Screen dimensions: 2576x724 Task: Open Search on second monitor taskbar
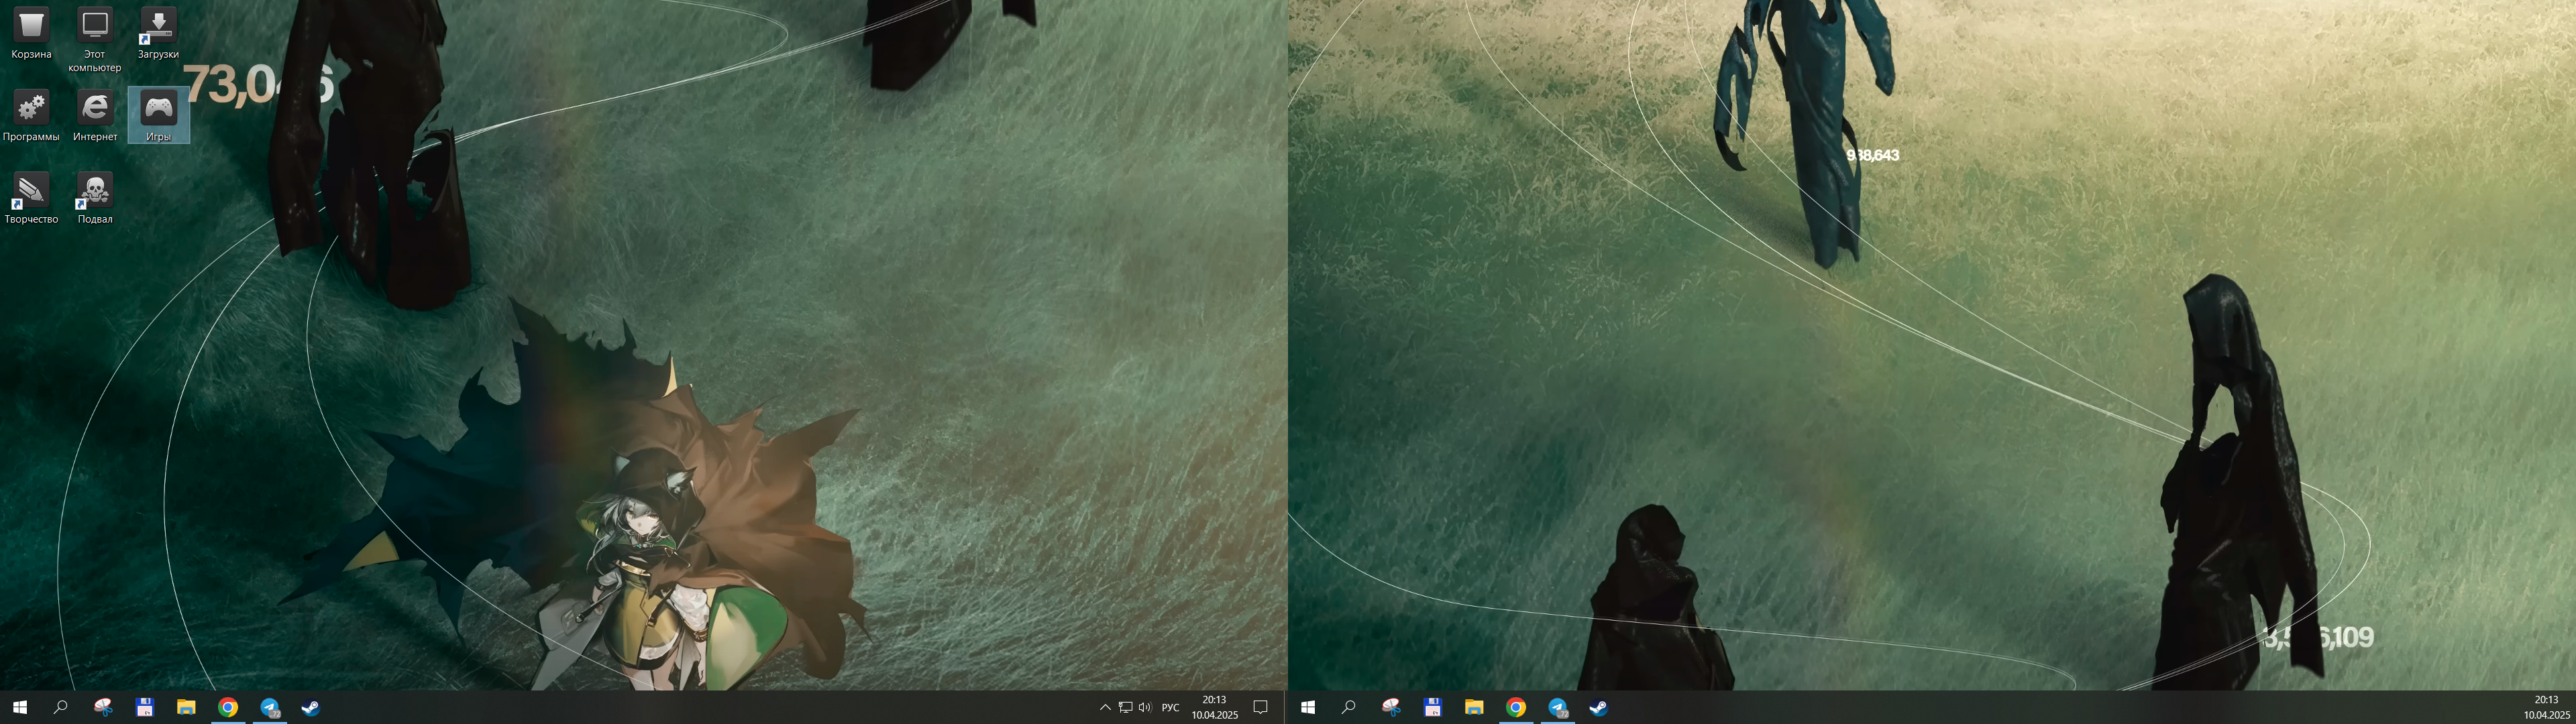coord(1348,707)
